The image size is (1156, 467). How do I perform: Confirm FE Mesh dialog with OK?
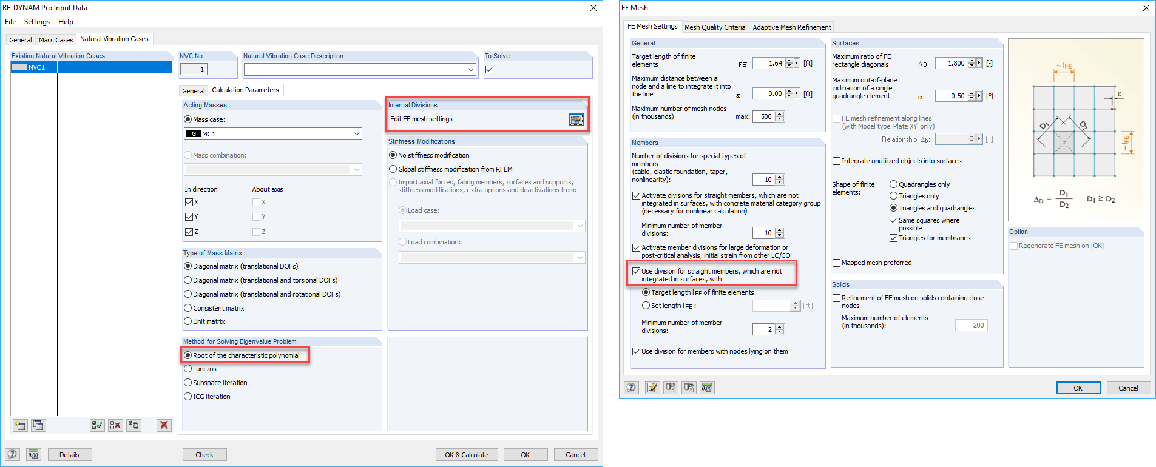tap(1078, 388)
